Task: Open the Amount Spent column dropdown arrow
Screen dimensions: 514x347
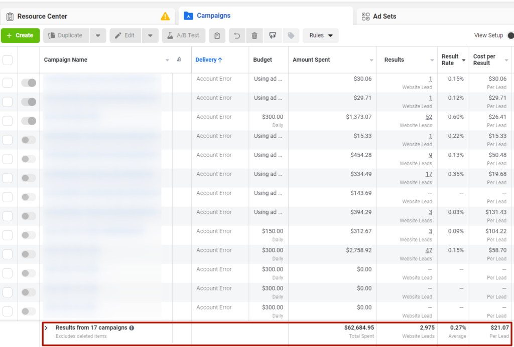Action: coord(371,60)
